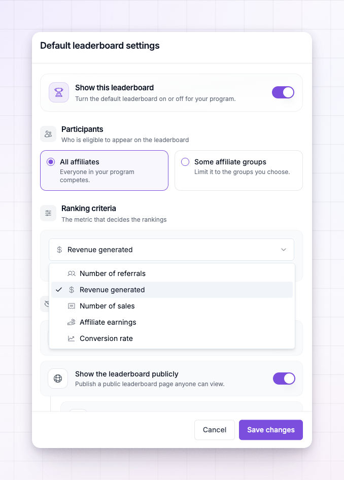Select the All affiliates radio button
This screenshot has width=344, height=480.
51,162
